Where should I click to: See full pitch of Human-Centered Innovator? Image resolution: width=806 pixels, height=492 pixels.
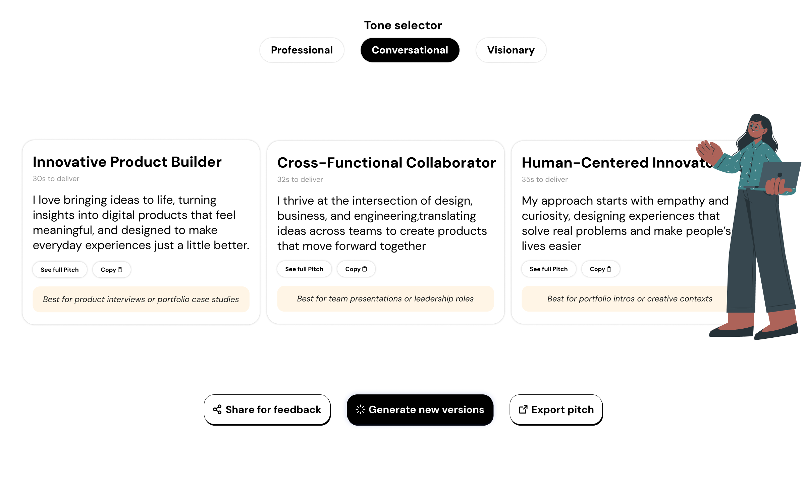pos(548,269)
